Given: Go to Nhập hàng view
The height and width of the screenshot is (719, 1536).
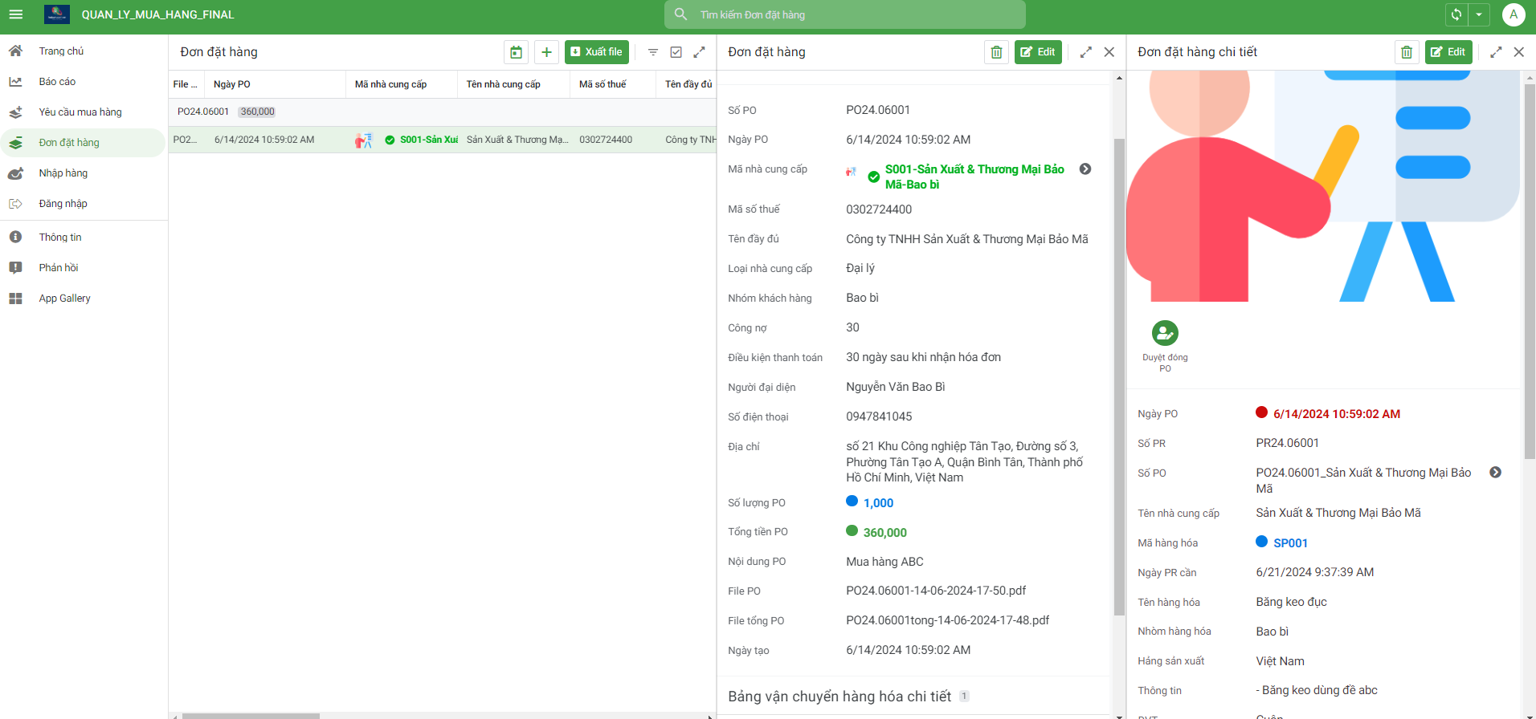Looking at the screenshot, I should [63, 173].
